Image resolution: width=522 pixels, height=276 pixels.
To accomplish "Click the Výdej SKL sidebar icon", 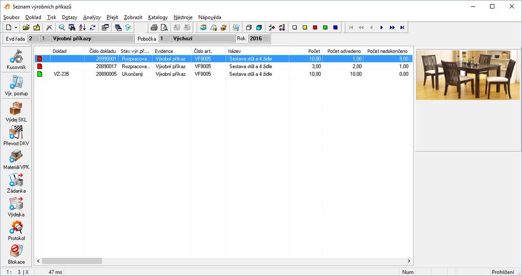I will click(x=16, y=112).
